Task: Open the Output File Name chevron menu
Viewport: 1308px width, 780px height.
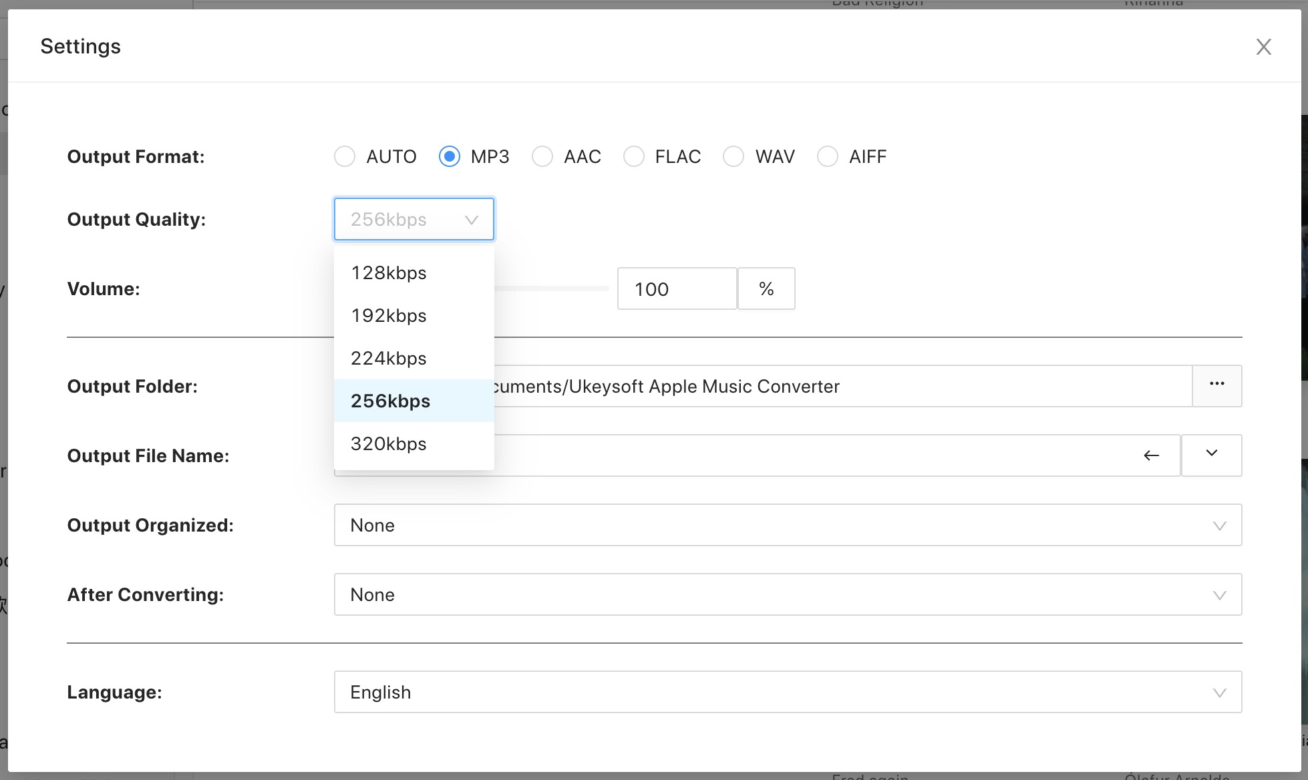Action: click(x=1211, y=455)
